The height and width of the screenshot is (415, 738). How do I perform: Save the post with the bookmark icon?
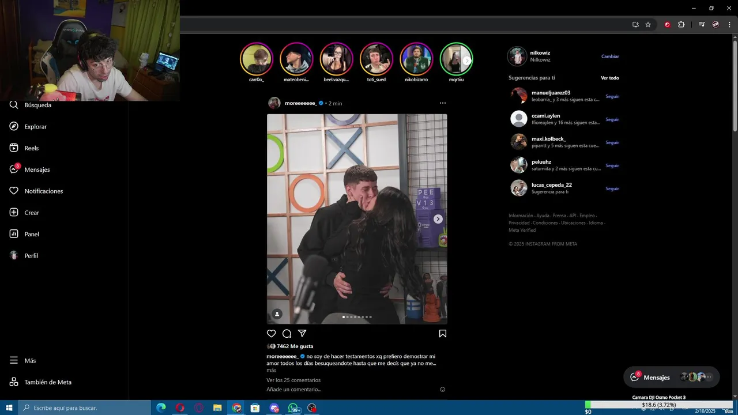click(x=443, y=334)
